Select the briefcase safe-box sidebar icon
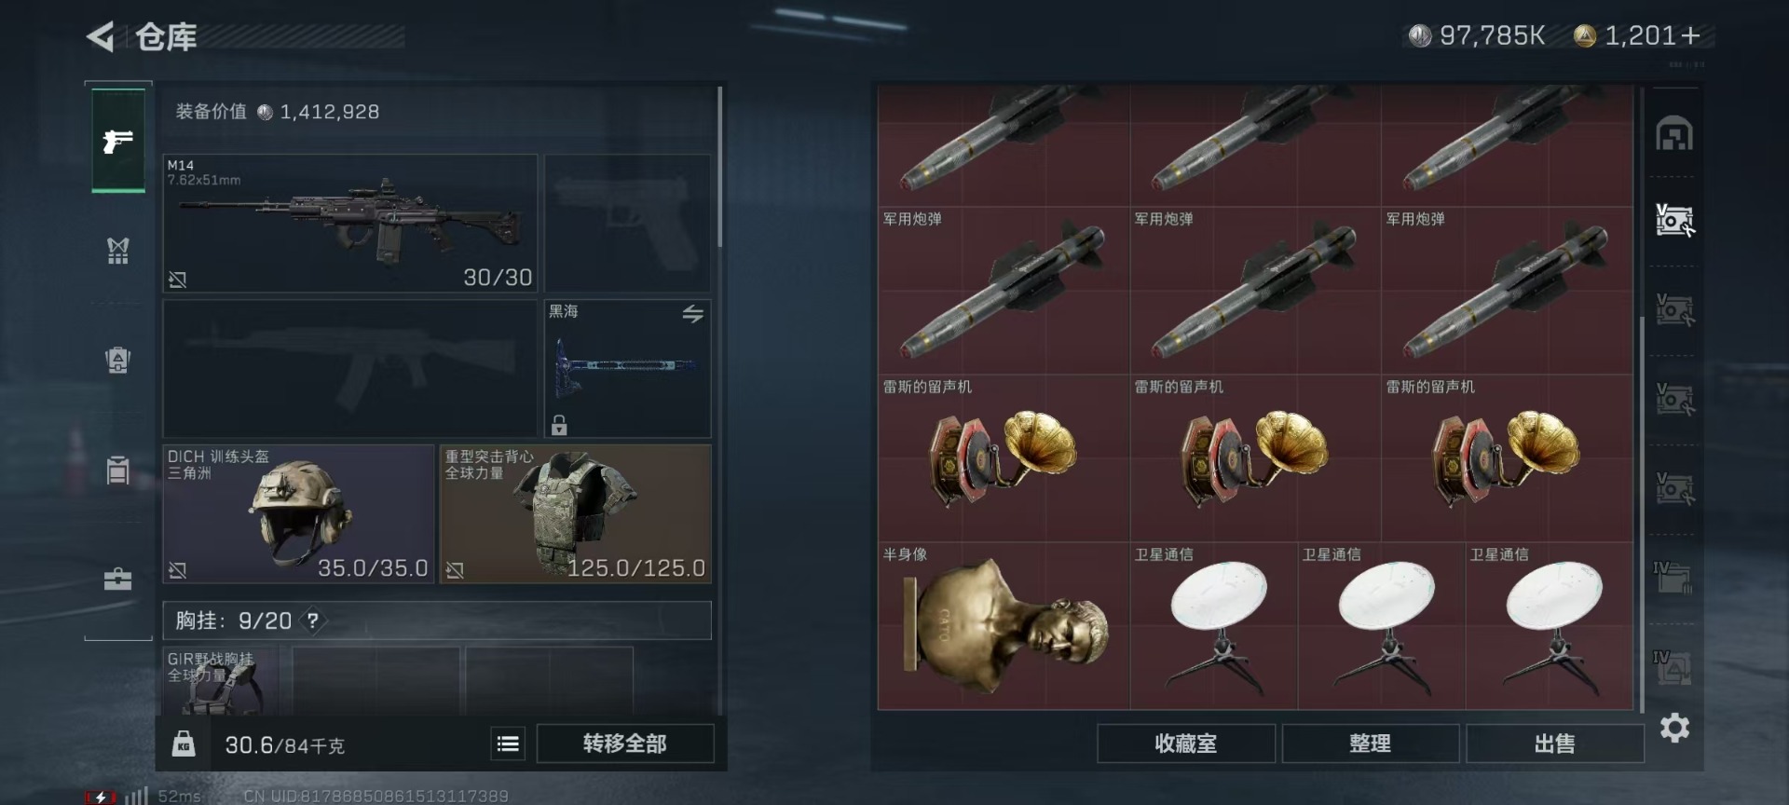Viewport: 1789px width, 805px height. click(117, 580)
